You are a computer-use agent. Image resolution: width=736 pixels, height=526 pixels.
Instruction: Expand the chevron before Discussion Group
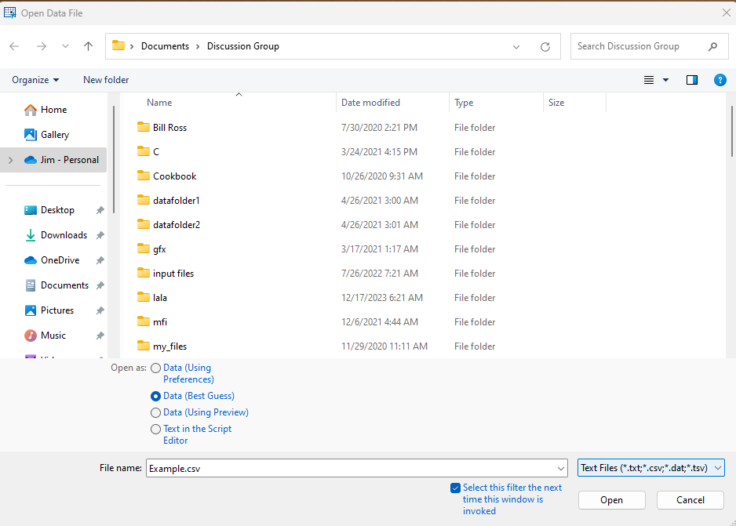tap(198, 46)
